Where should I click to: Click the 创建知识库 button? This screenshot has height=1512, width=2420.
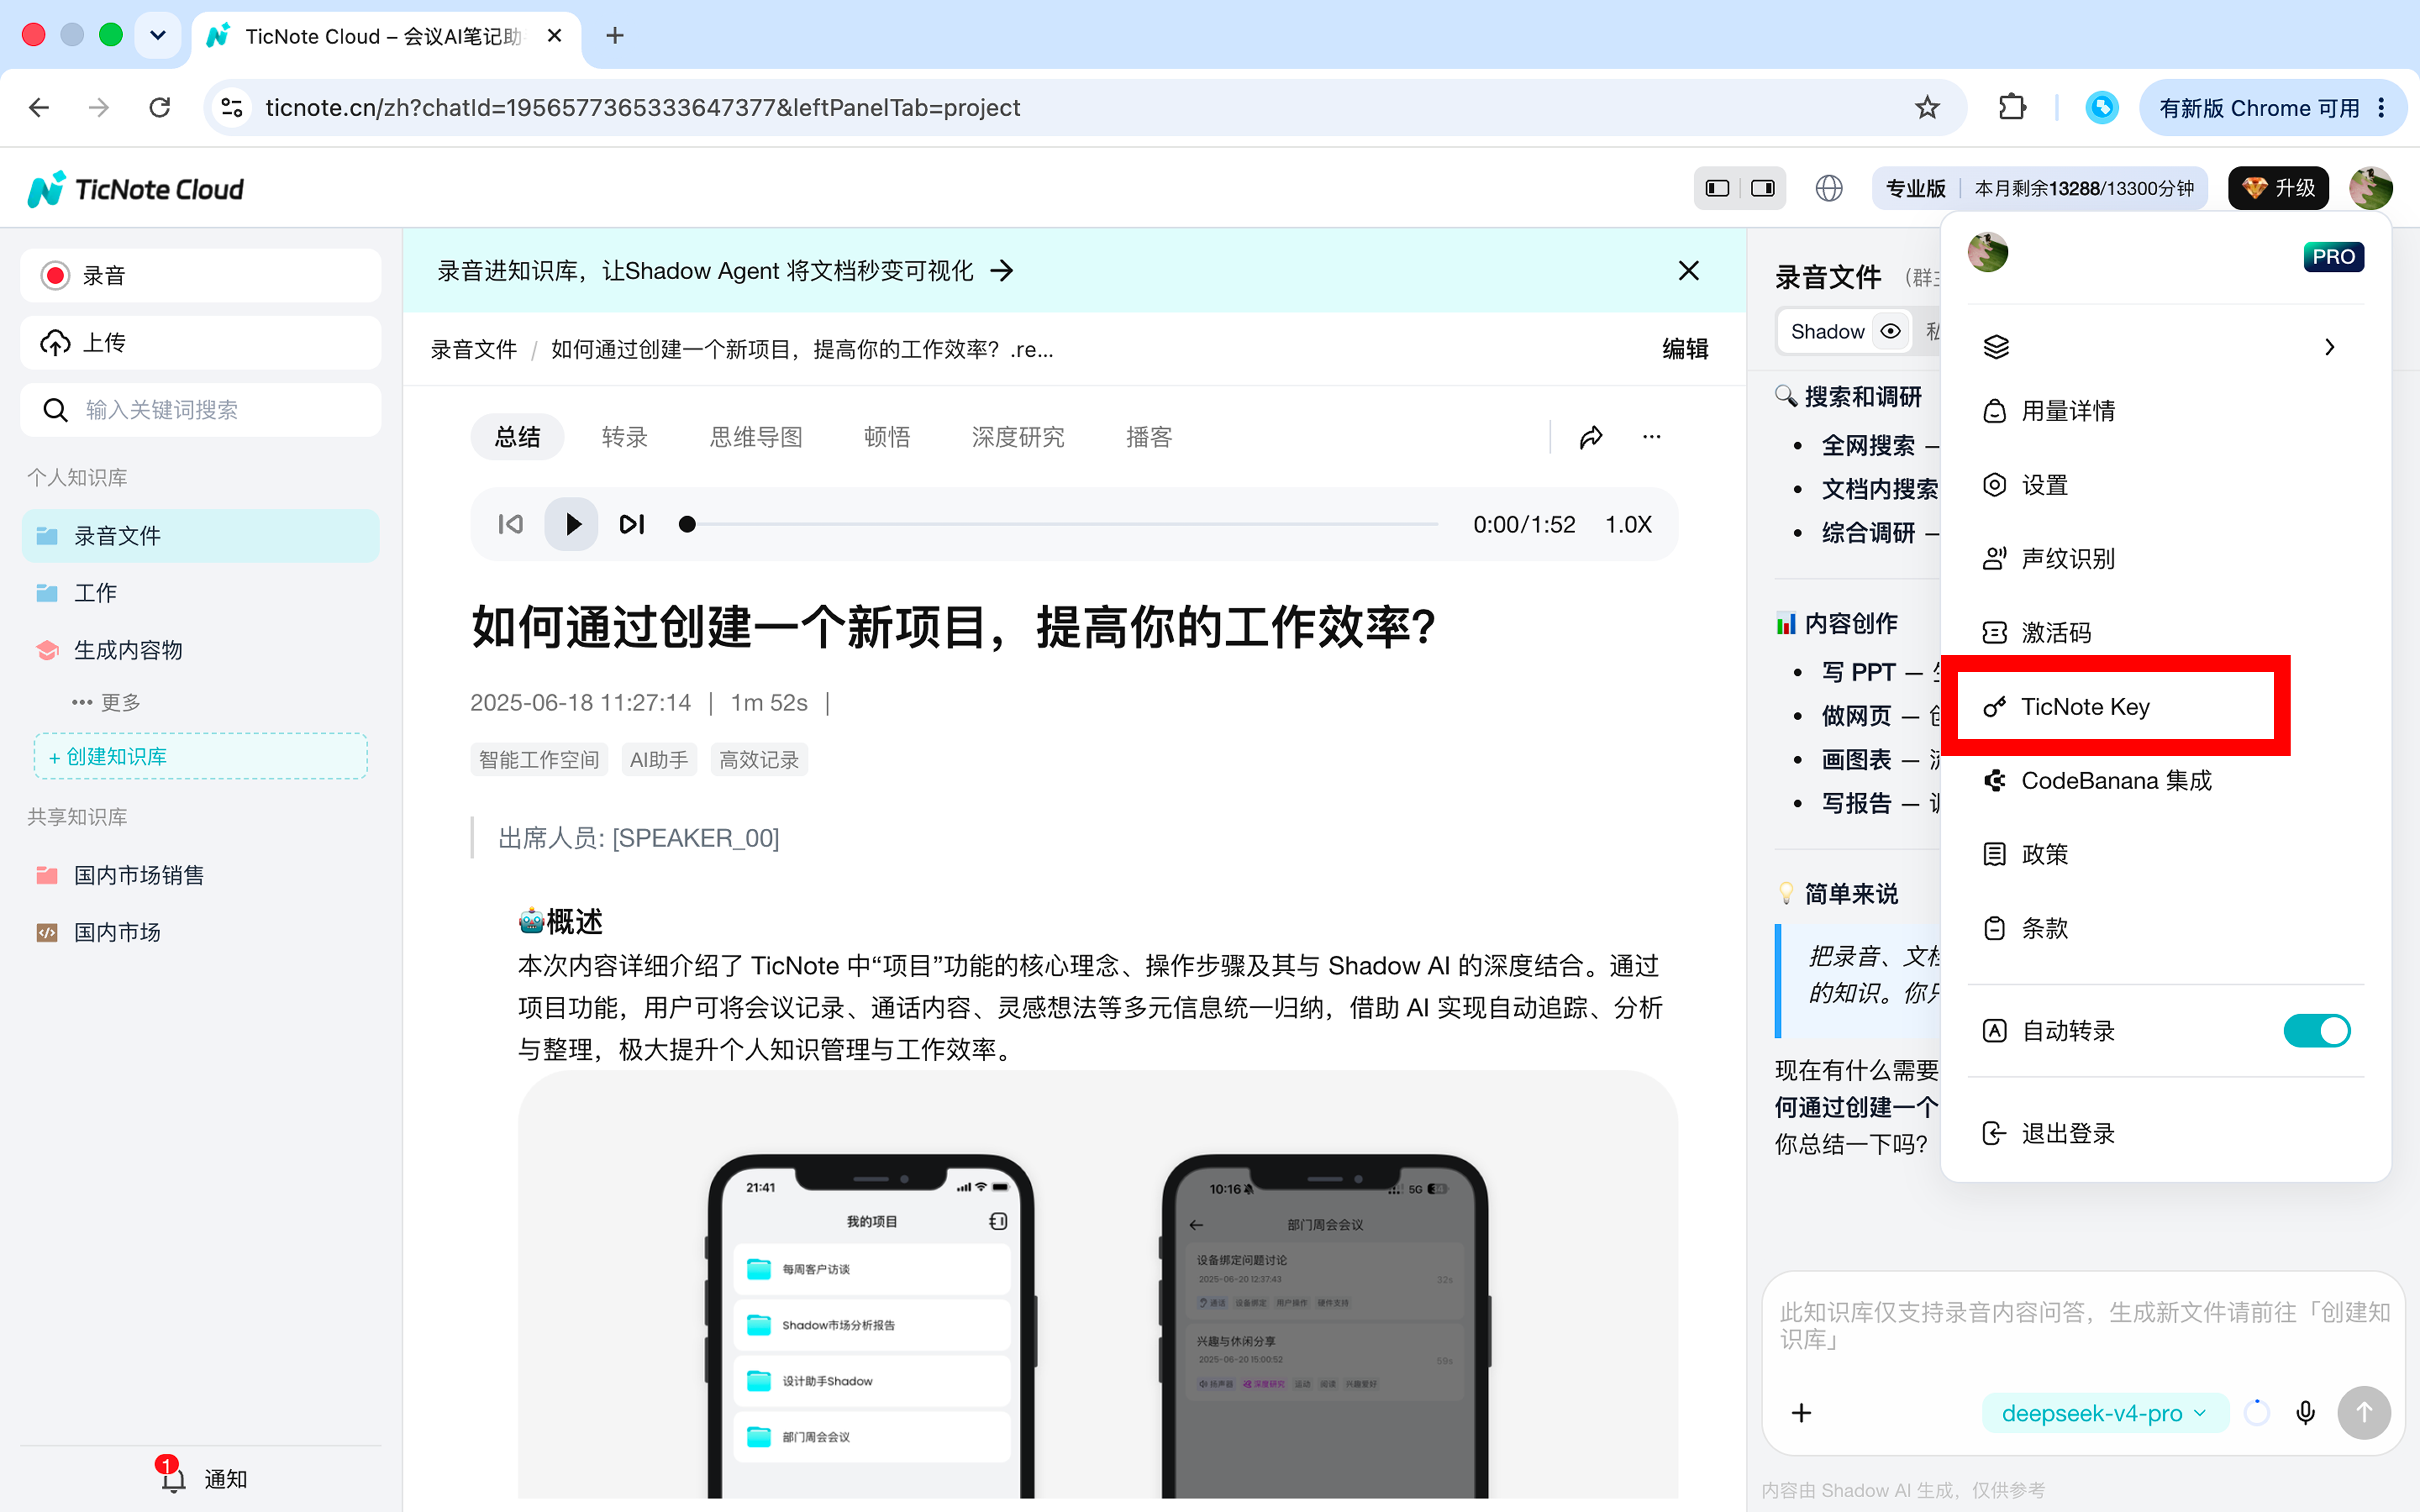click(200, 756)
